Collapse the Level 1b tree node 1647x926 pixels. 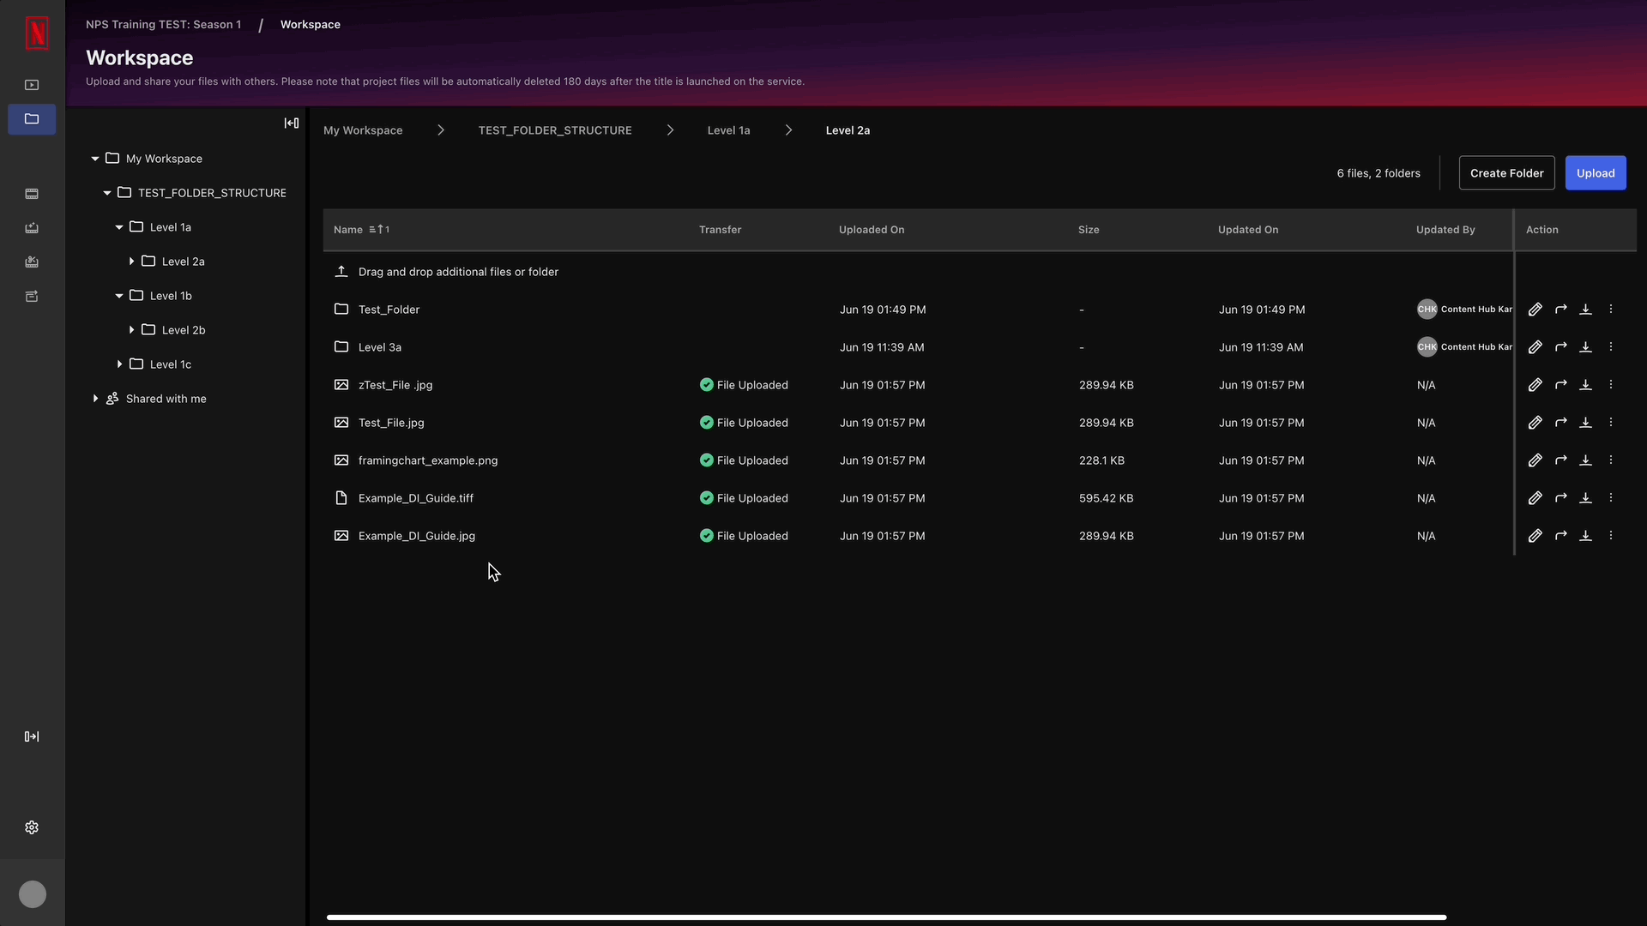(119, 296)
